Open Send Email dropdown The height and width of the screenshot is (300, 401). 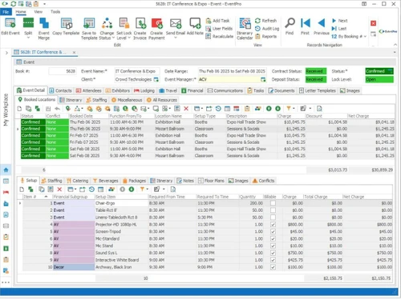tap(176, 38)
